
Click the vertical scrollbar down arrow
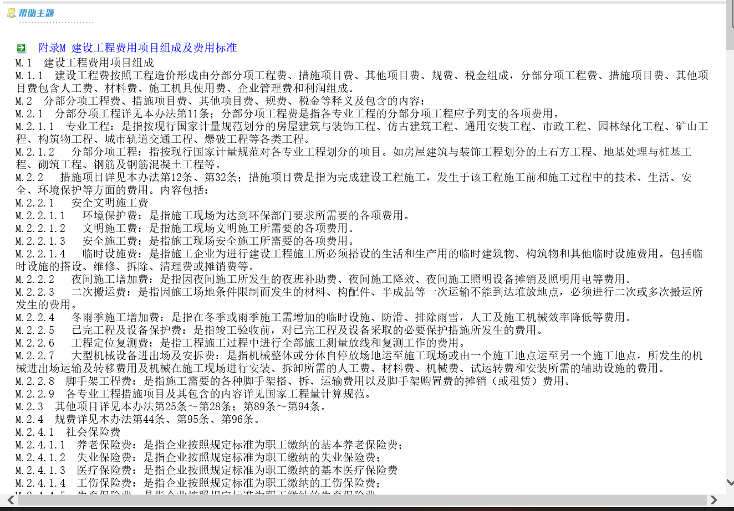click(x=730, y=483)
